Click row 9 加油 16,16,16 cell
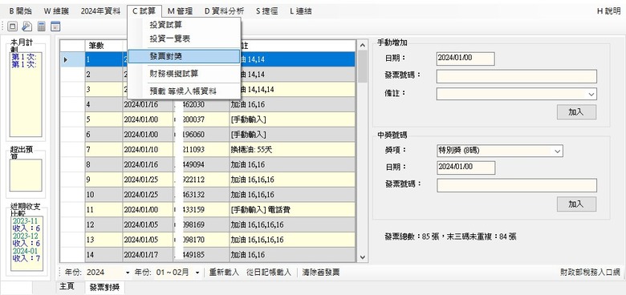626x295 pixels. coord(292,180)
